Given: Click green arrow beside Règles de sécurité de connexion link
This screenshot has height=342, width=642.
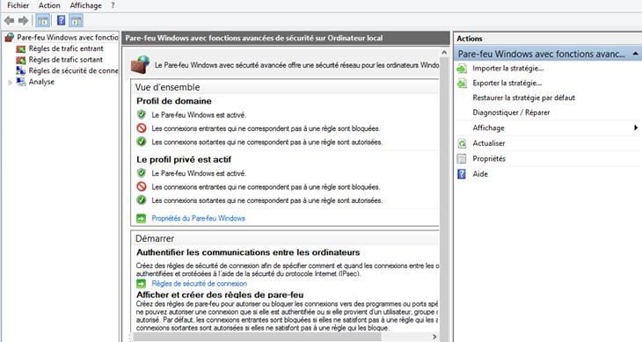Looking at the screenshot, I should tap(142, 283).
